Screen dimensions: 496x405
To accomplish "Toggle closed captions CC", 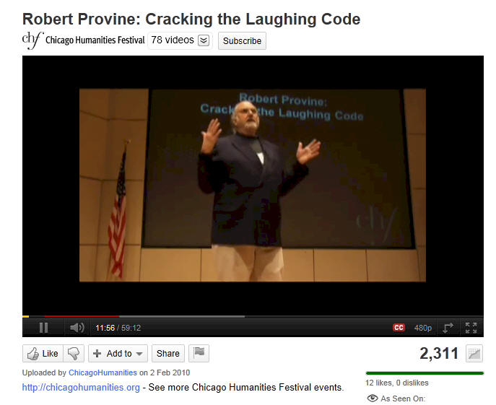I will coord(399,328).
